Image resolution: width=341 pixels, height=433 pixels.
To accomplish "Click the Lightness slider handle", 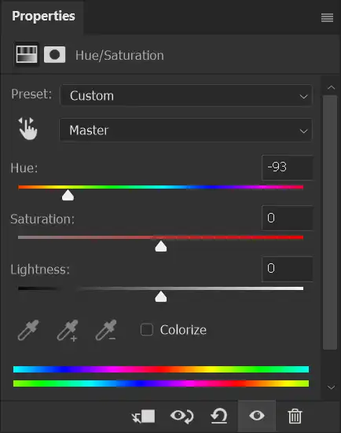I will click(161, 297).
